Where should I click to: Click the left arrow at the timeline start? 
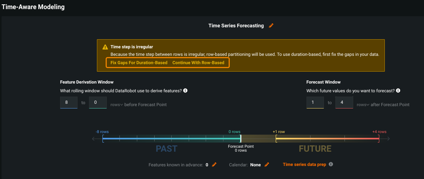94,139
